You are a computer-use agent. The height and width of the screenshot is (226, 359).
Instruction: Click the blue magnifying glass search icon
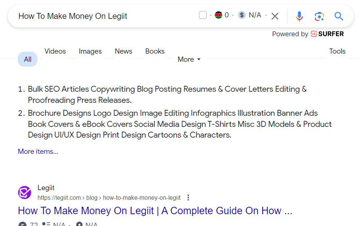339,16
